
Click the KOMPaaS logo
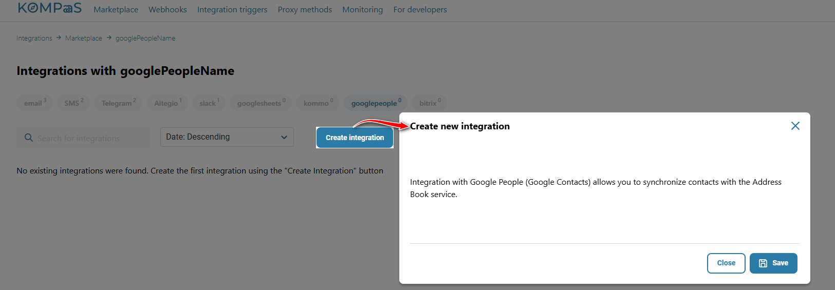click(49, 8)
